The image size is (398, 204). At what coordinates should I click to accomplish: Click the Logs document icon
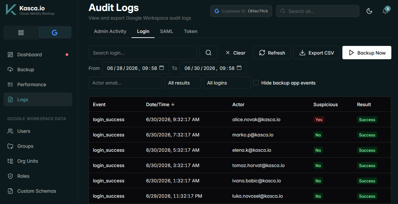click(x=10, y=100)
